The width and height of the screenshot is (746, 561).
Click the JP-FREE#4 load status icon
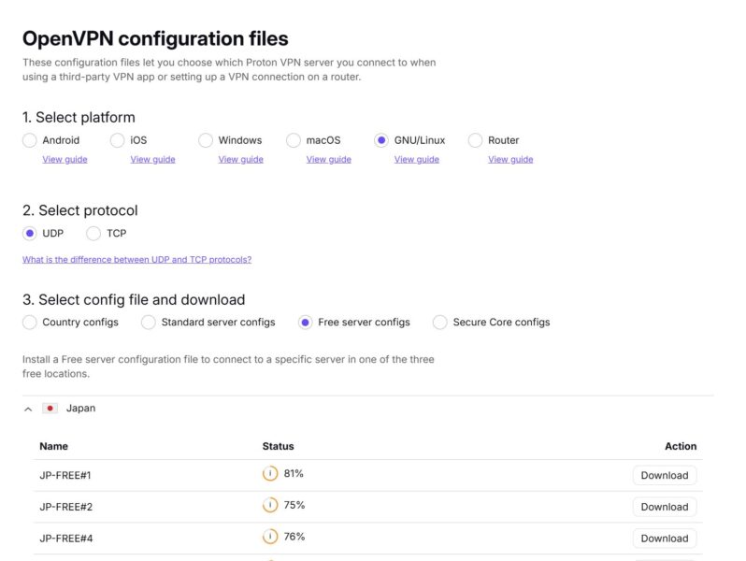coord(270,537)
